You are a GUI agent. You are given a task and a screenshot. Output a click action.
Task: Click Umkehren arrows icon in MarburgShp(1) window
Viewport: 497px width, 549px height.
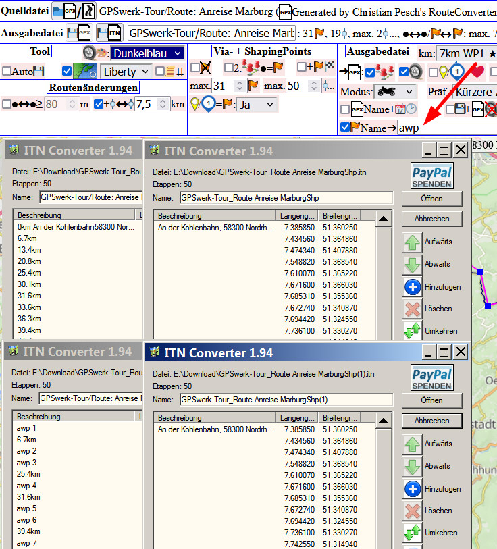(x=412, y=533)
